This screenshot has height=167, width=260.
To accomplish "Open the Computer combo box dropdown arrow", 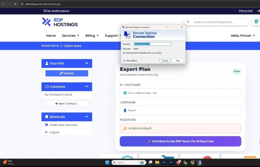I will (x=170, y=44).
